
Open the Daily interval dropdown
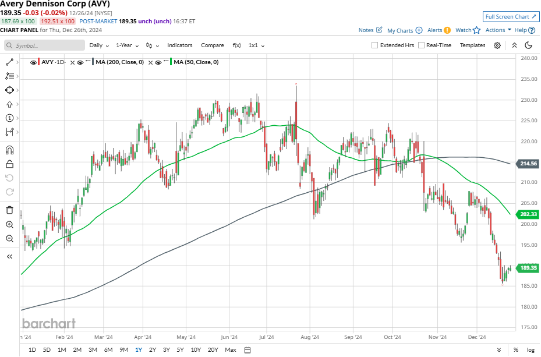coord(99,45)
